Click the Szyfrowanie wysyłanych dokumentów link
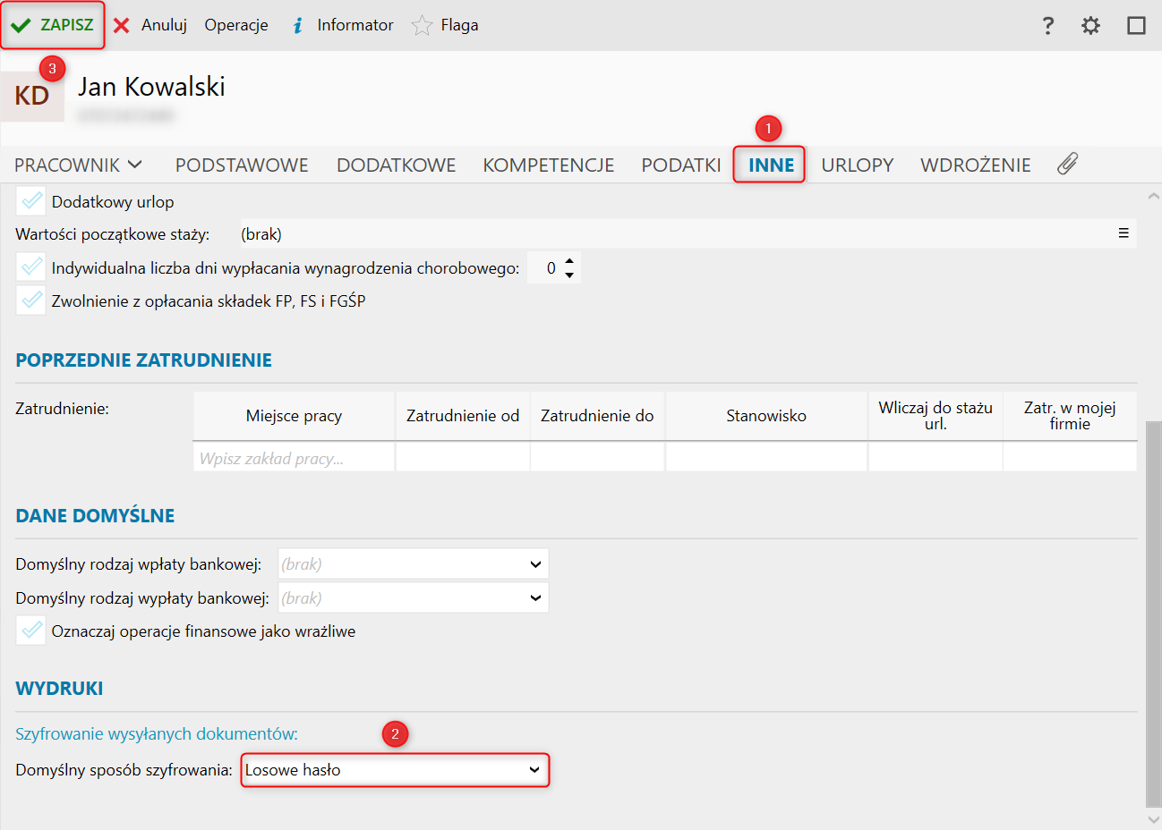The image size is (1162, 830). point(157,734)
